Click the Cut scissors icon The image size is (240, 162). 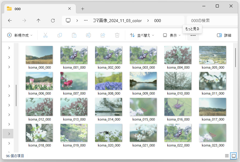point(45,35)
